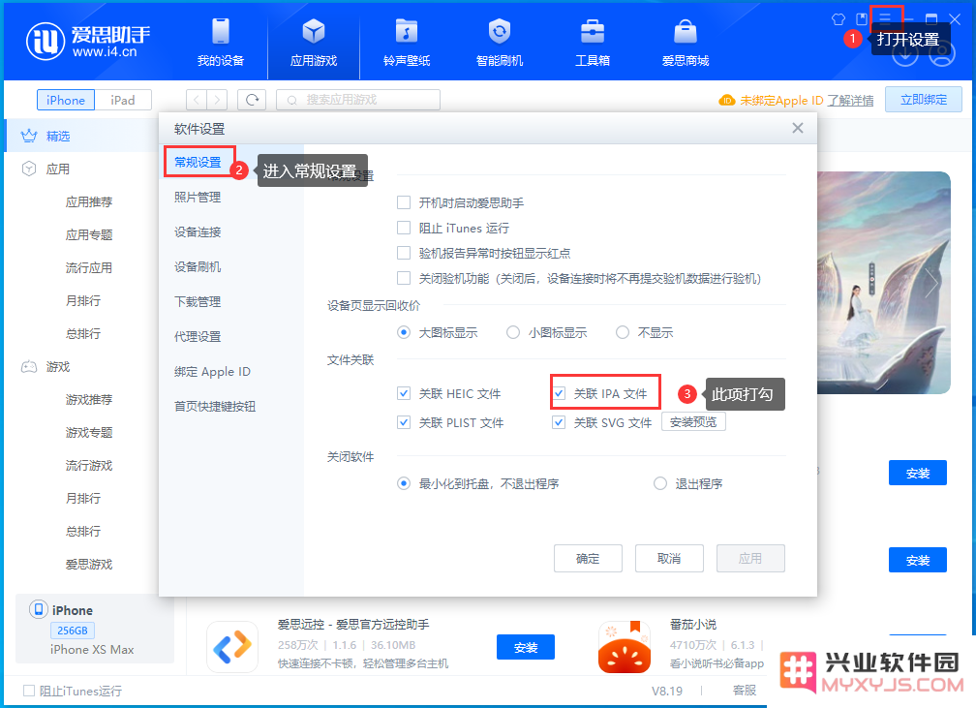Switch to 设备刷机 settings tab
The height and width of the screenshot is (708, 976).
198,266
